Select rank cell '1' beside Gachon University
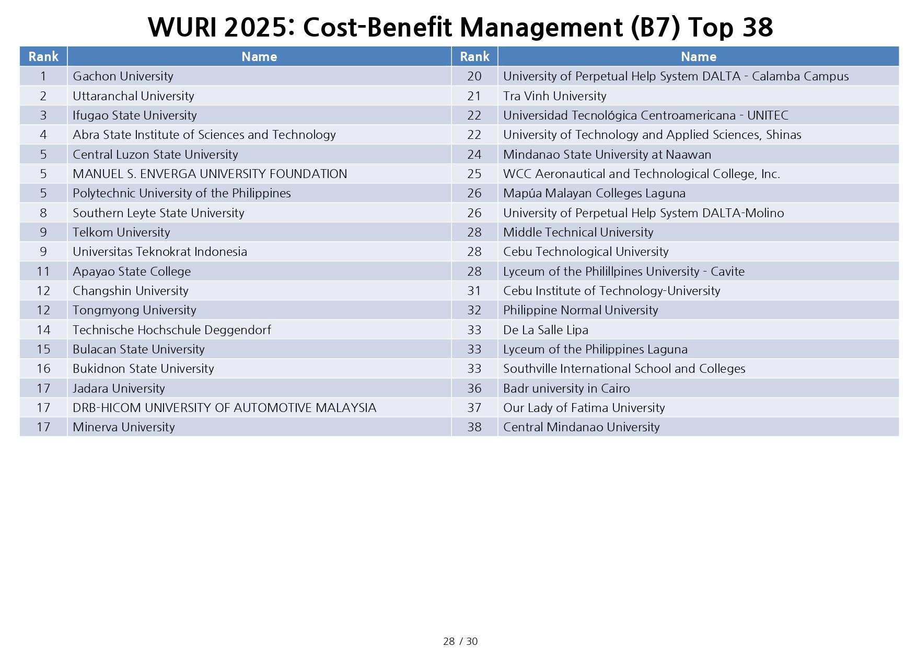917x648 pixels. [43, 76]
